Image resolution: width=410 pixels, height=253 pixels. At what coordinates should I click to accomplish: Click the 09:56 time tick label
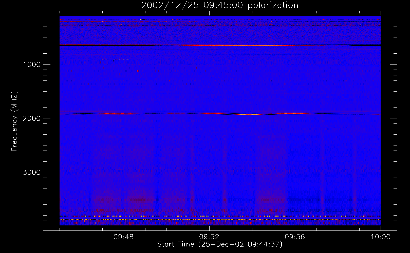[x=295, y=237]
